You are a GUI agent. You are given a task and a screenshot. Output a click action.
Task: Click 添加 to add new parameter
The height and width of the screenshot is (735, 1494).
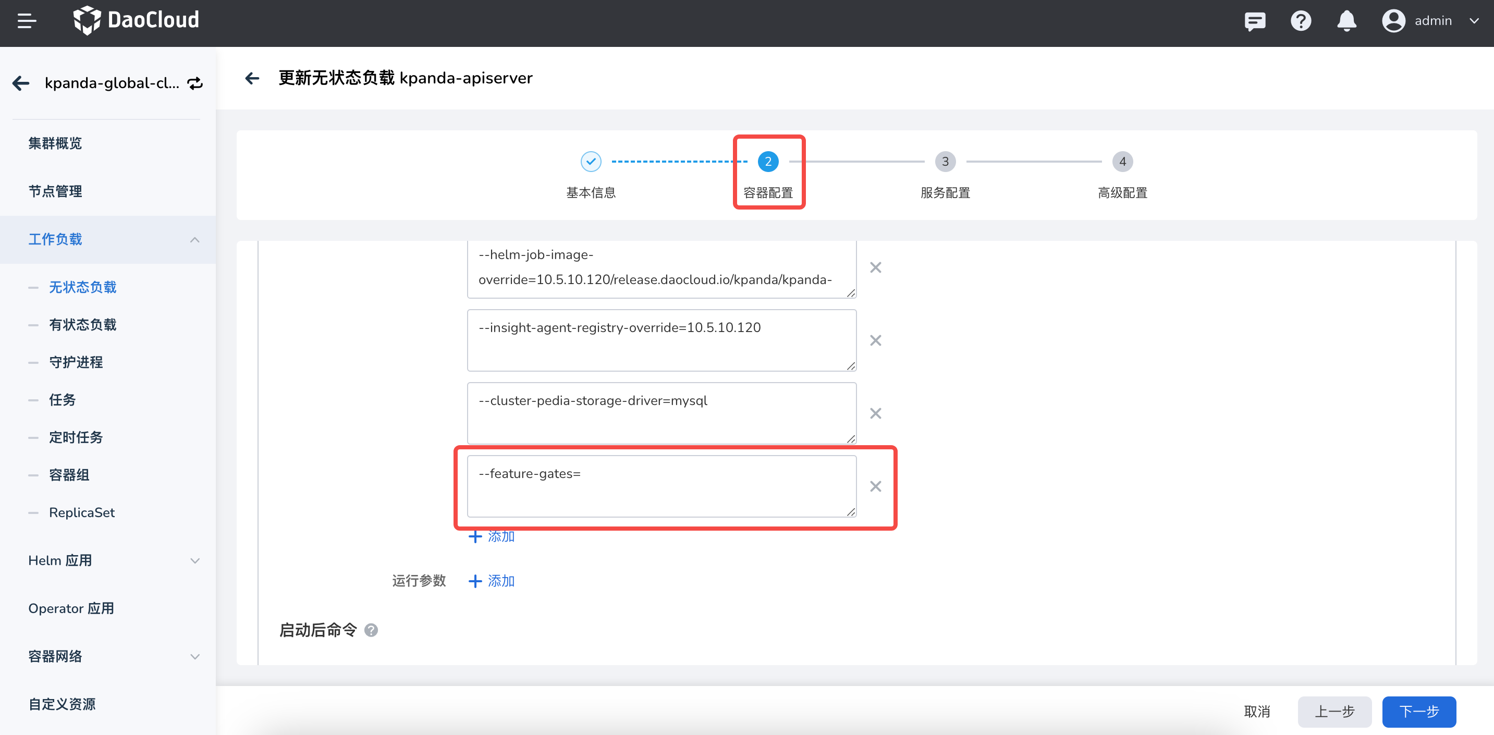pyautogui.click(x=491, y=536)
